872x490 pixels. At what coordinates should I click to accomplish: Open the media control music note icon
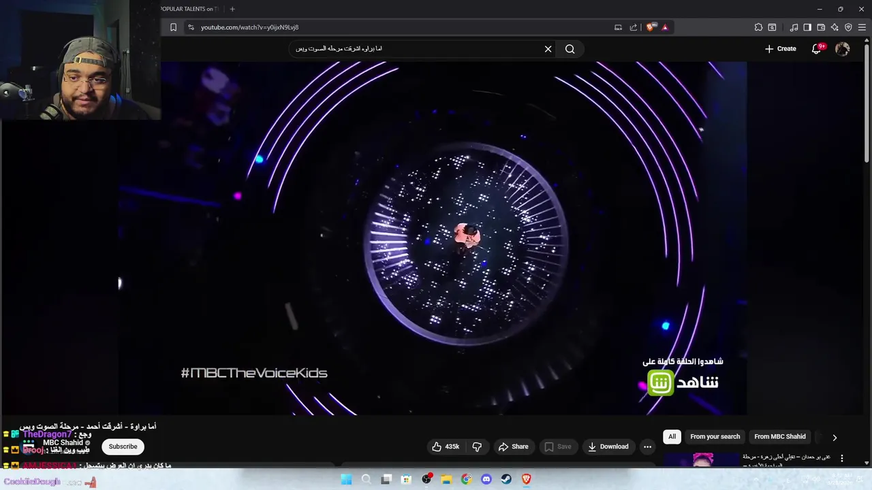[x=794, y=27]
